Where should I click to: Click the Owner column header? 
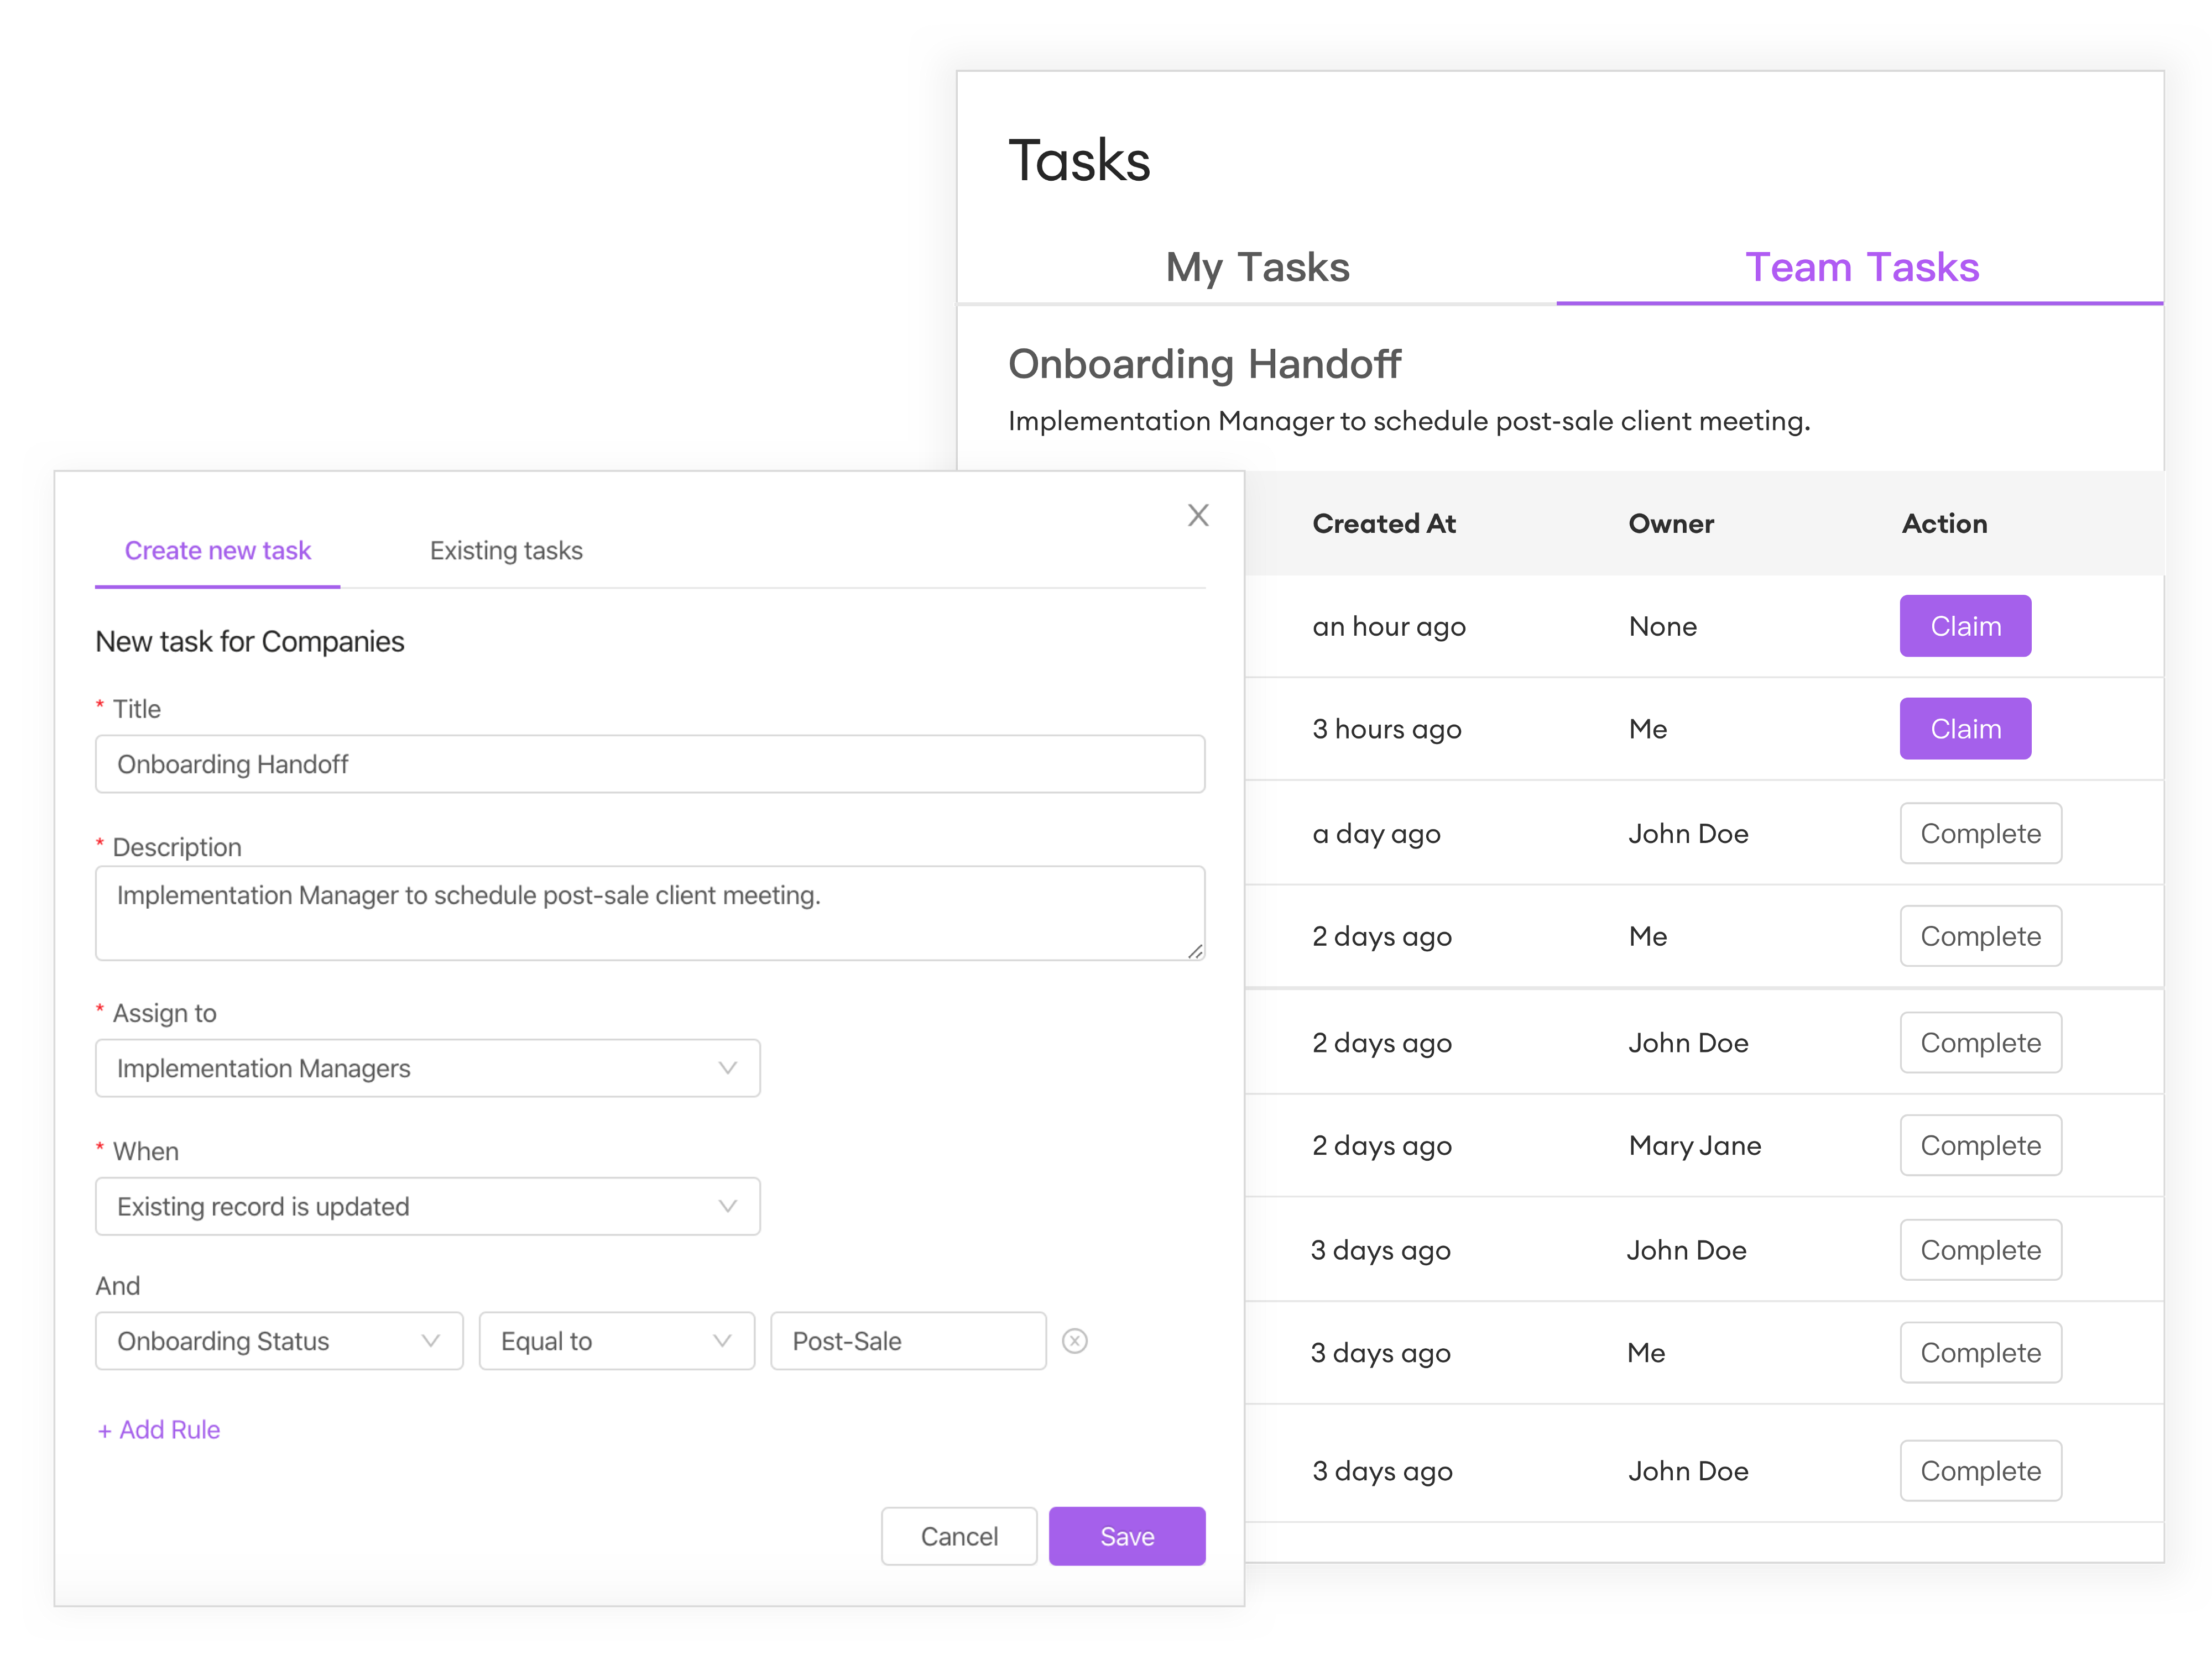(x=1671, y=523)
